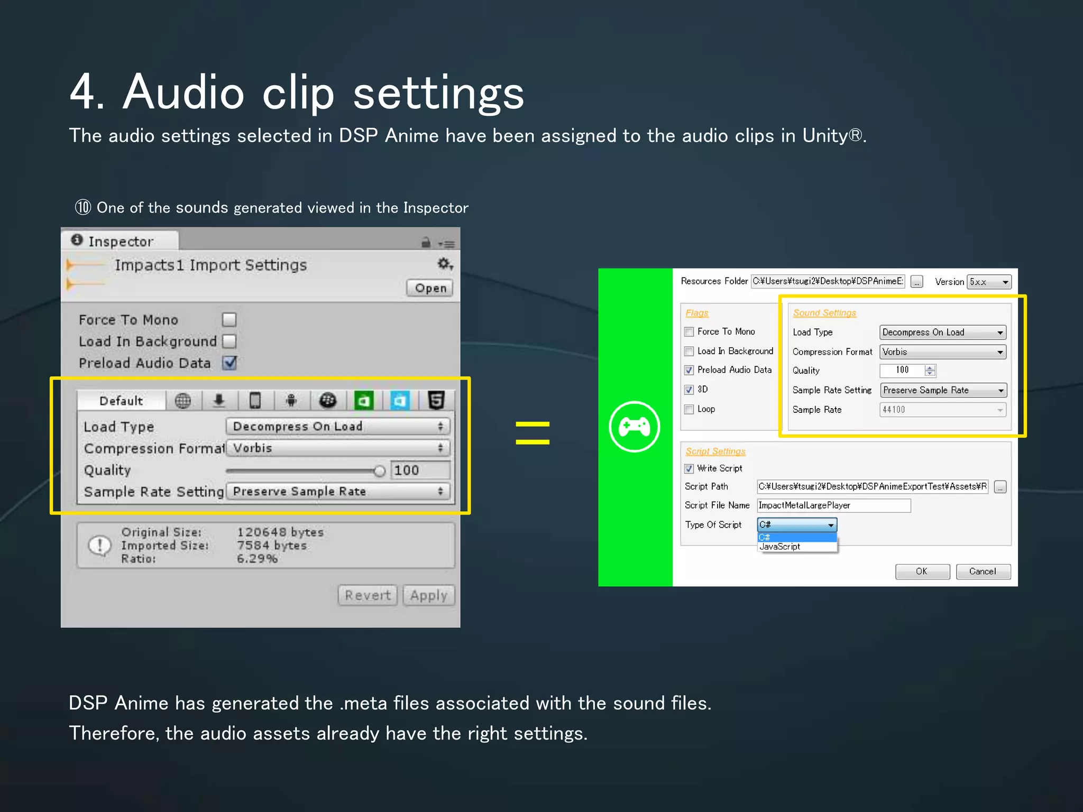Select the Web player platform tab icon

tap(183, 401)
